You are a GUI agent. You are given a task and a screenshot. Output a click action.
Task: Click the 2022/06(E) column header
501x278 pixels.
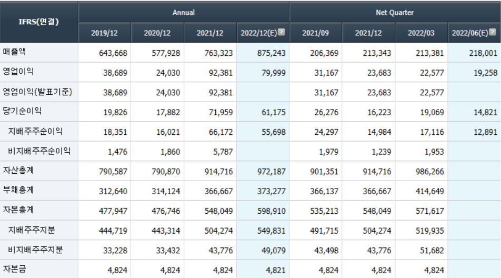(x=474, y=33)
